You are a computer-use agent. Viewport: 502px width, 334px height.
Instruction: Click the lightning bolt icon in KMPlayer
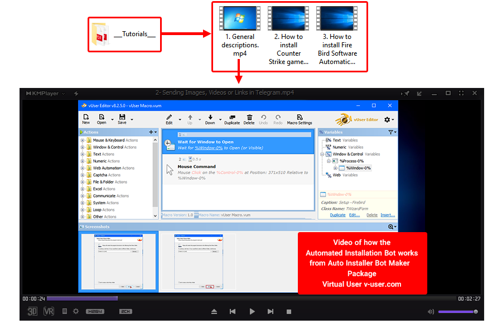(76, 94)
